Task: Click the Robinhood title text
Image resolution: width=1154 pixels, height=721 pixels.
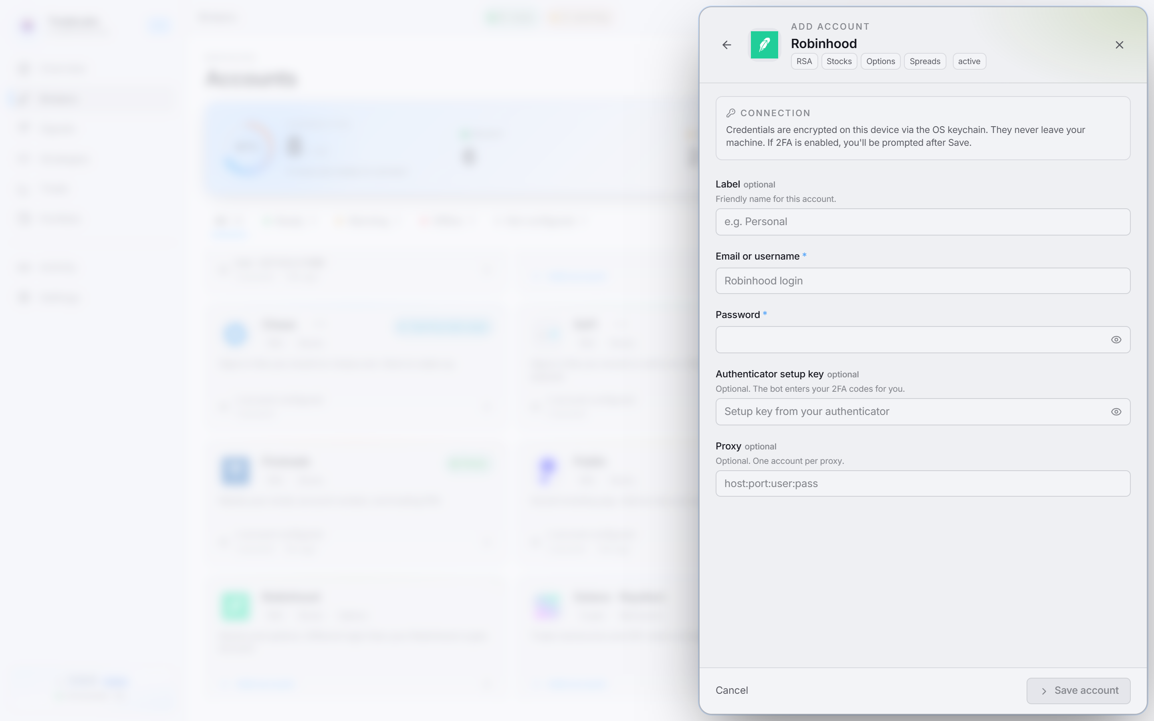Action: click(x=823, y=43)
